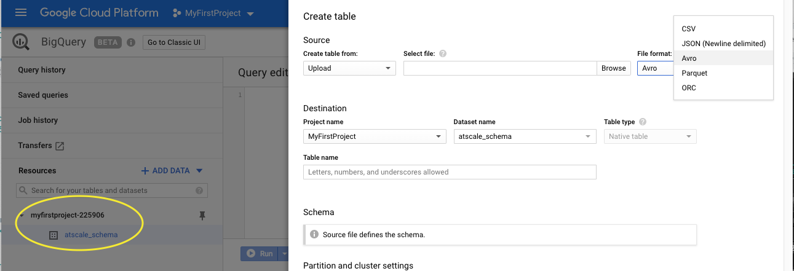Viewport: 794px width, 271px height.
Task: Click the Table name input field
Action: click(450, 172)
